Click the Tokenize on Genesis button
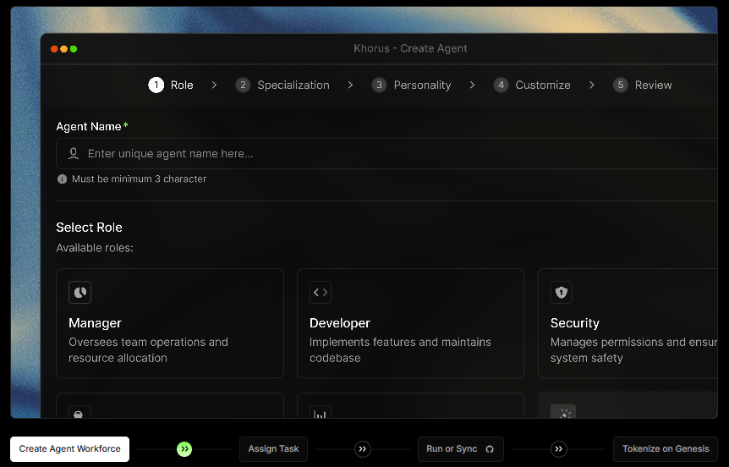729x467 pixels. tap(666, 449)
